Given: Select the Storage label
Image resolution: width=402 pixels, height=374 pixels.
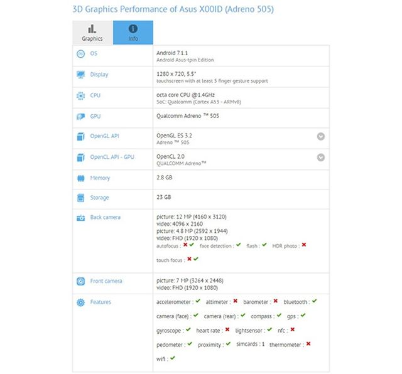Looking at the screenshot, I should [x=99, y=198].
